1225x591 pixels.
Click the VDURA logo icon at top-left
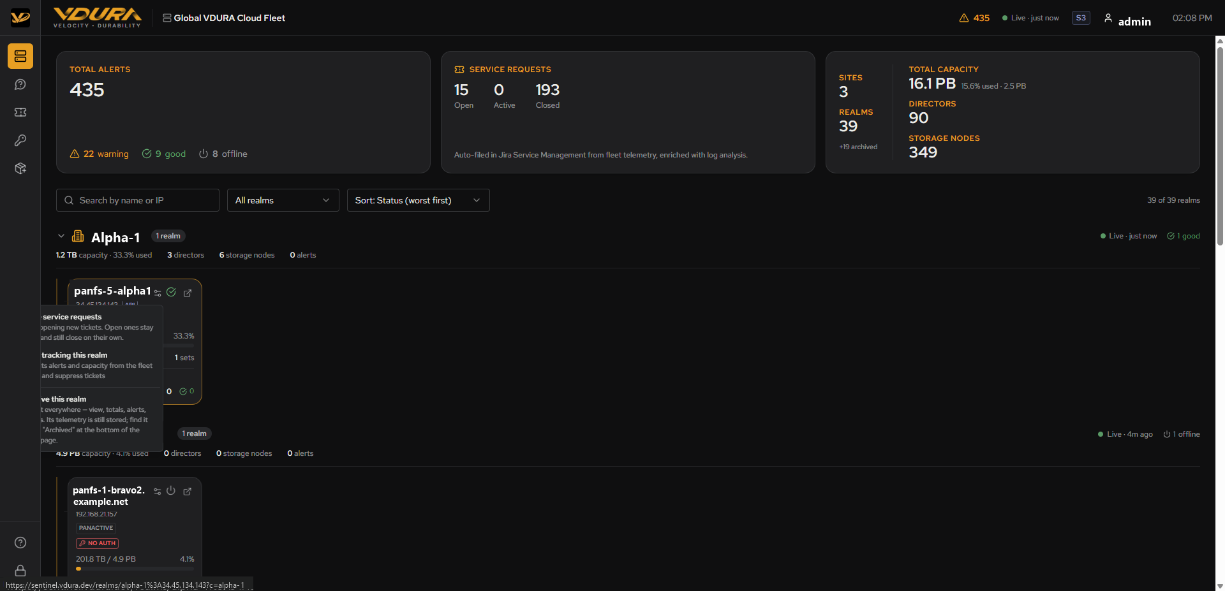[x=20, y=18]
